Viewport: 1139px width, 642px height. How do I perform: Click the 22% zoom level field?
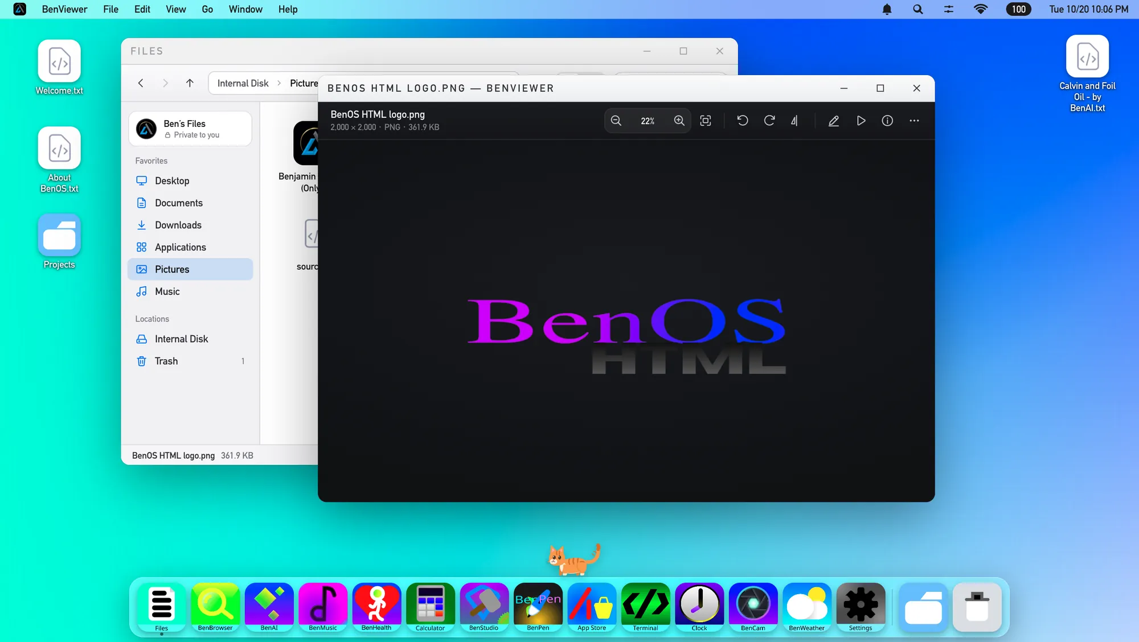point(648,121)
